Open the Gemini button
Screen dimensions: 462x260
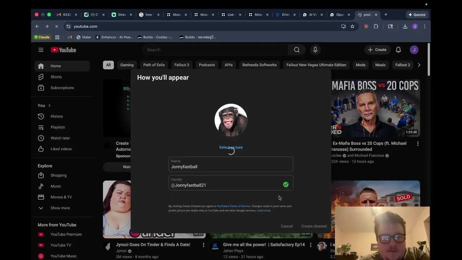(417, 15)
